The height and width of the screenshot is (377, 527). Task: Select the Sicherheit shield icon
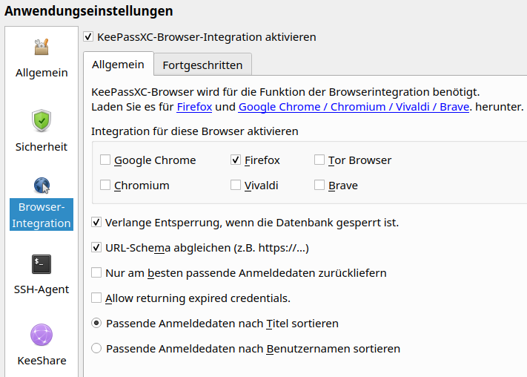42,121
